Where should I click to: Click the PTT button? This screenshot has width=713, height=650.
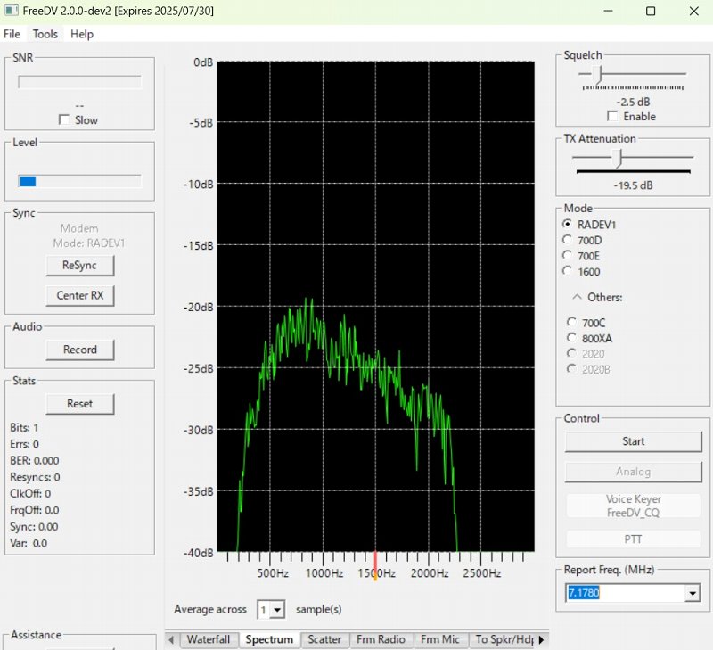633,539
